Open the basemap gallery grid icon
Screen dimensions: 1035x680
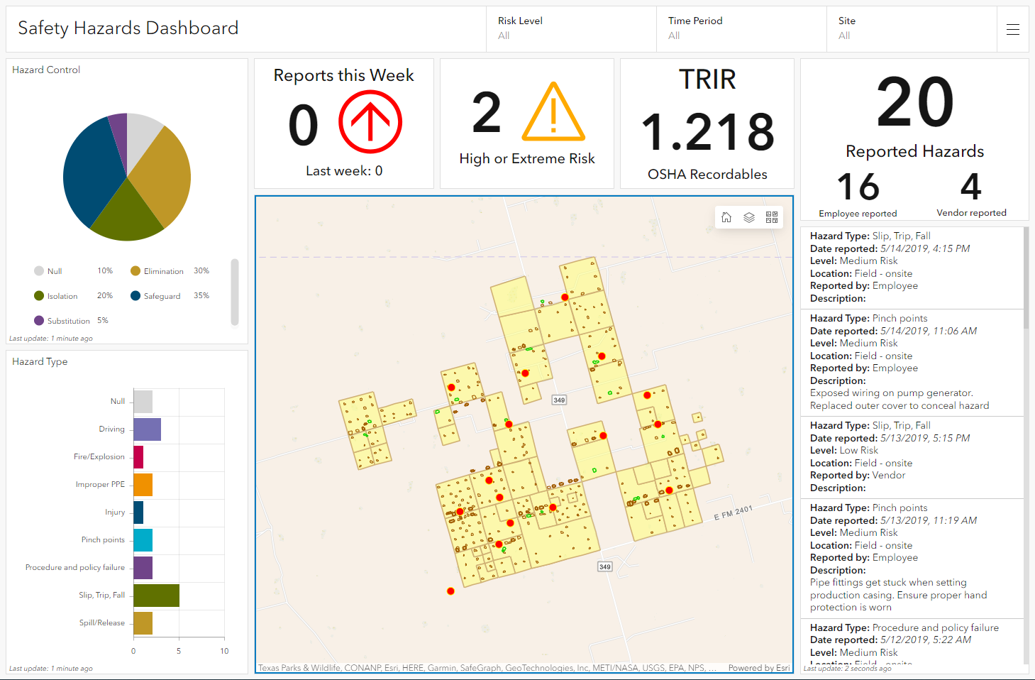point(772,217)
